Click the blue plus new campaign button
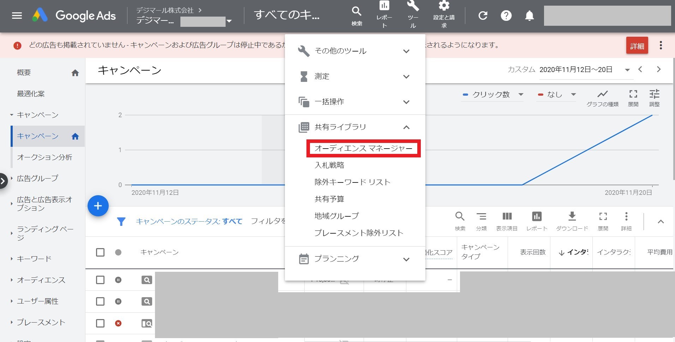Viewport: 675px width, 342px height. [98, 206]
